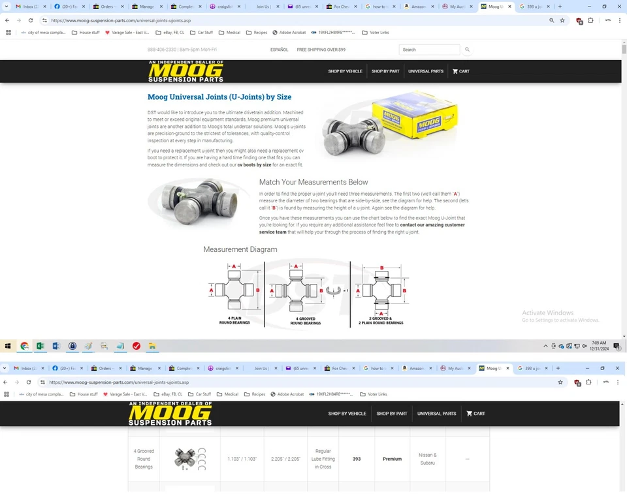
Task: Open the Extensions puzzle icon in lower window
Action: (x=588, y=382)
